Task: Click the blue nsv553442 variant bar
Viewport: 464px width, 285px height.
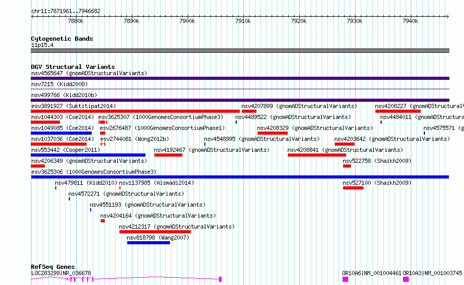Action: point(88,155)
